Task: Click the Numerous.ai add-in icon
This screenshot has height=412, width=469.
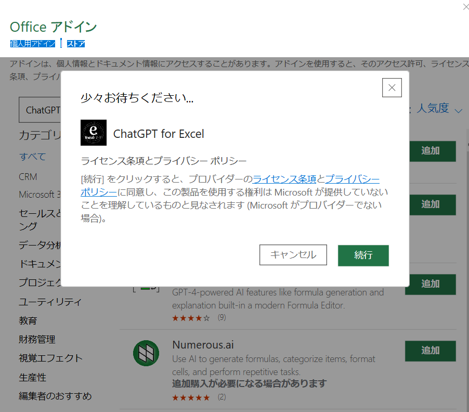Action: (146, 353)
